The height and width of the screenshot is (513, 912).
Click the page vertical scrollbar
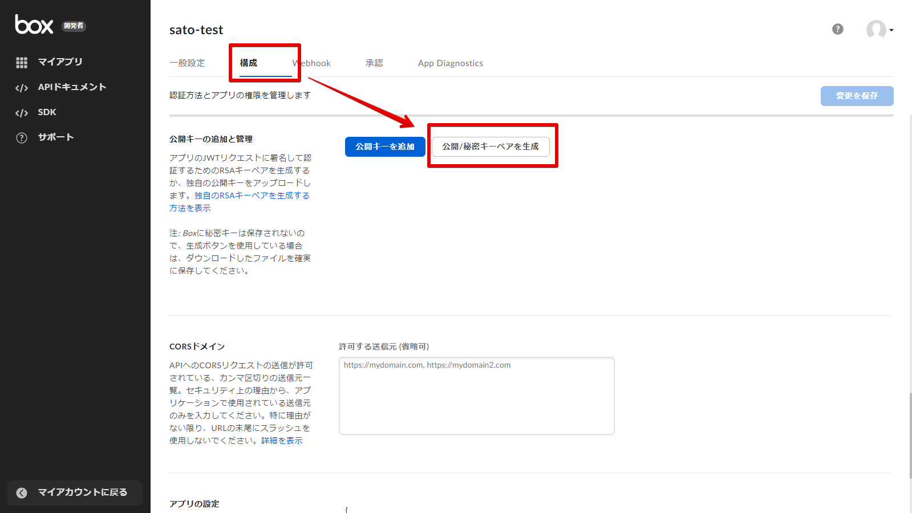coord(910,436)
